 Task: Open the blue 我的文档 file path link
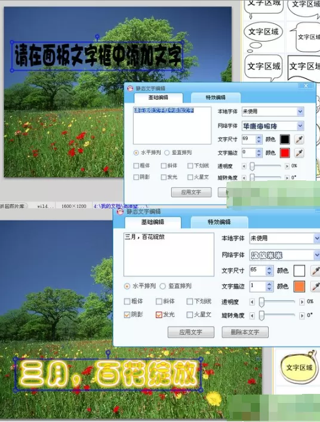click(x=120, y=206)
